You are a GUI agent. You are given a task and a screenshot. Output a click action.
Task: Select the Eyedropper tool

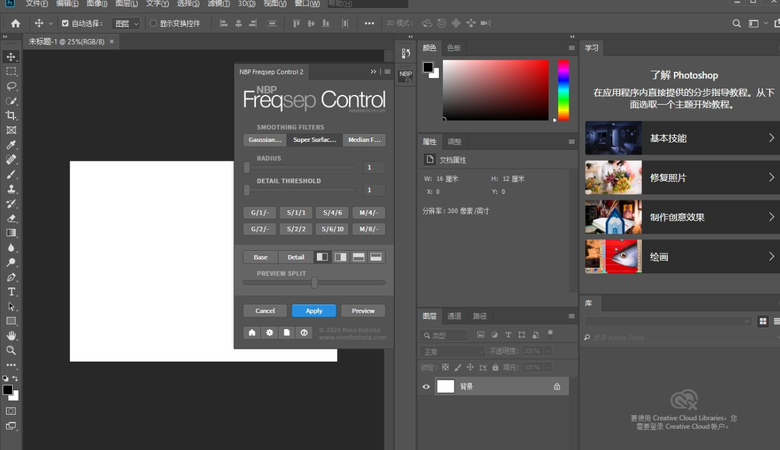click(x=11, y=145)
